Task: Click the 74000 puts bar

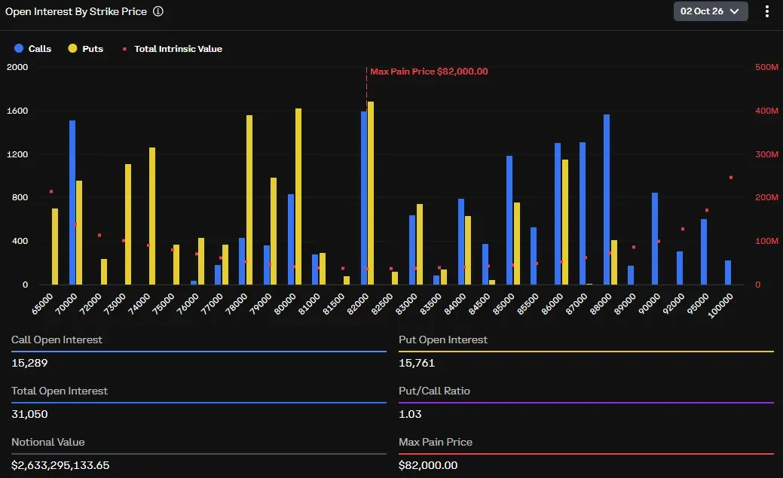Action: click(x=152, y=216)
